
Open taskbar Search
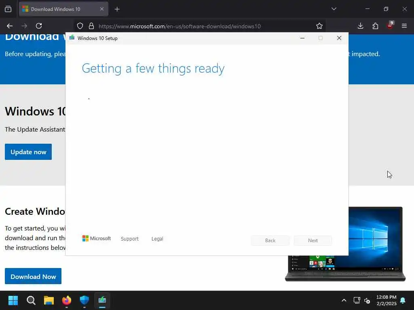click(x=31, y=300)
